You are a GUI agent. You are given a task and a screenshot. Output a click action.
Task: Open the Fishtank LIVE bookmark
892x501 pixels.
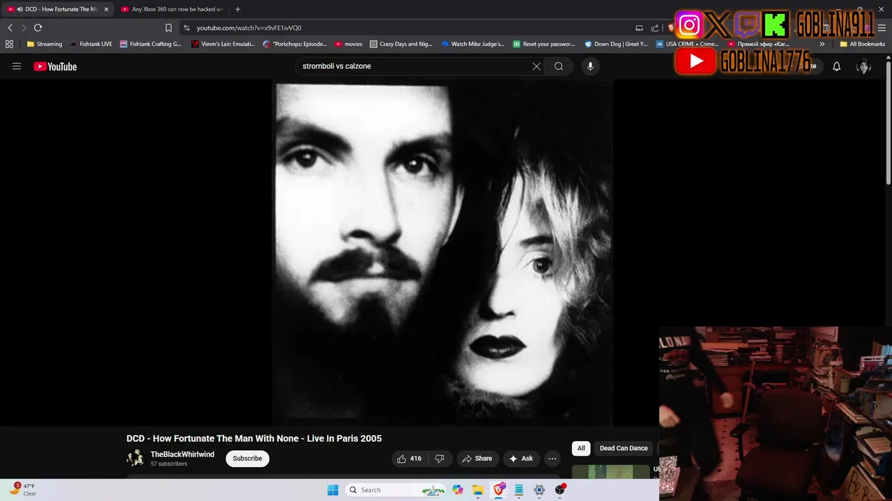click(91, 44)
